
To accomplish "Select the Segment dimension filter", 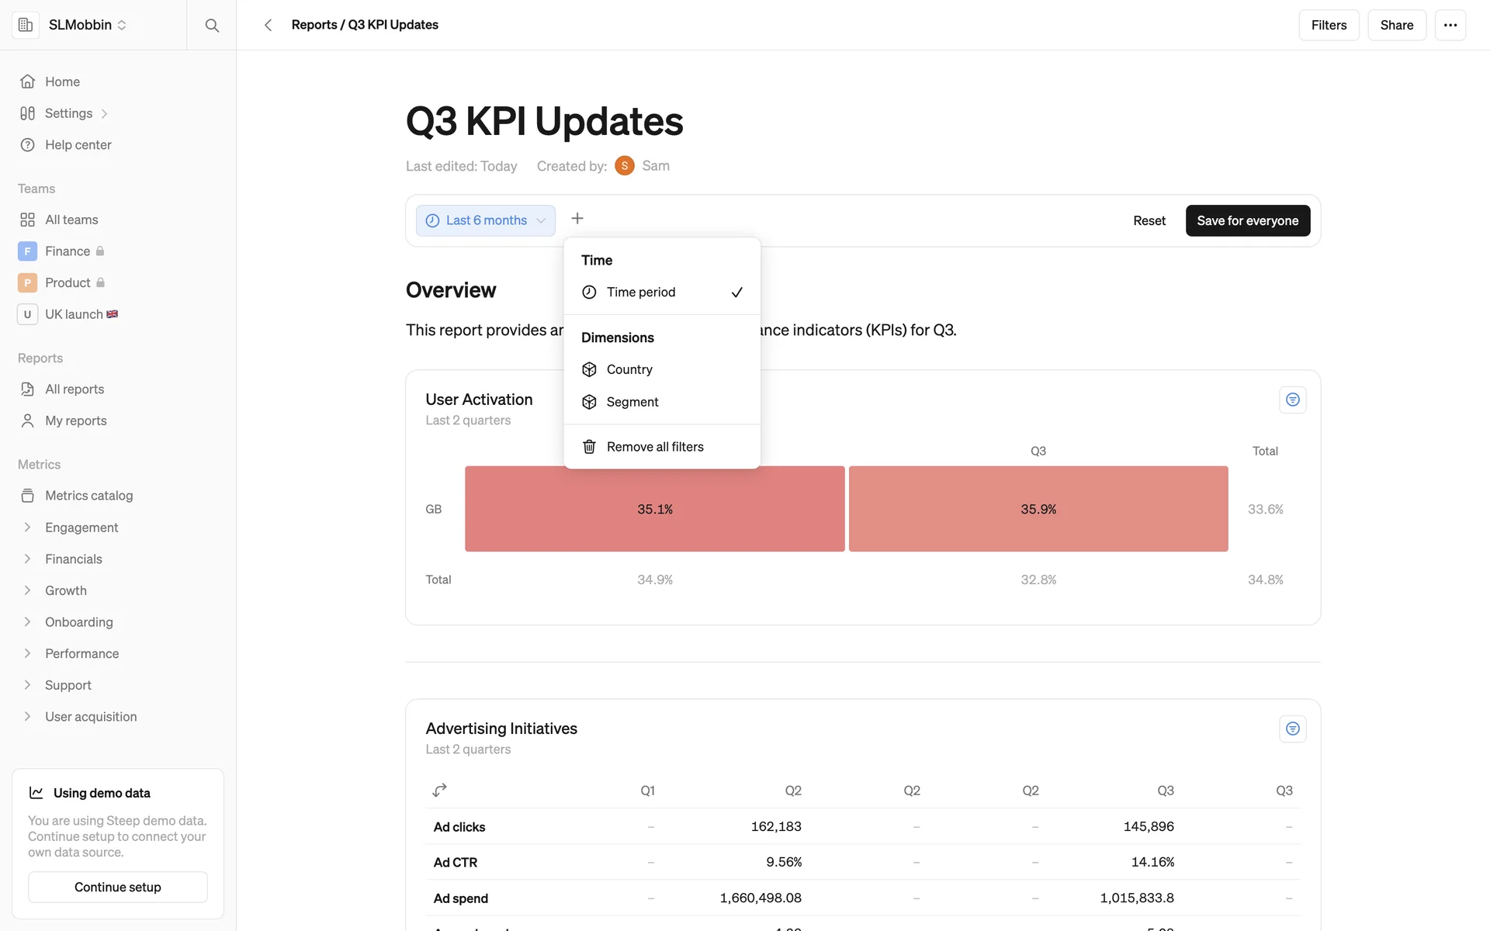I will (x=632, y=402).
